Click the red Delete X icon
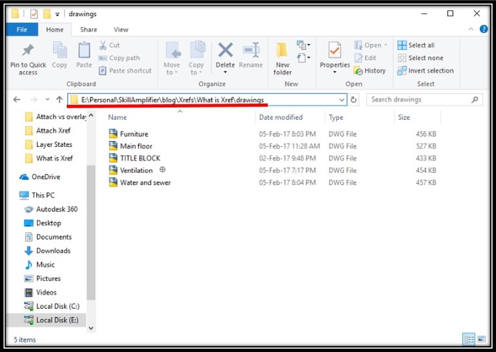This screenshot has height=352, width=496. pos(225,50)
